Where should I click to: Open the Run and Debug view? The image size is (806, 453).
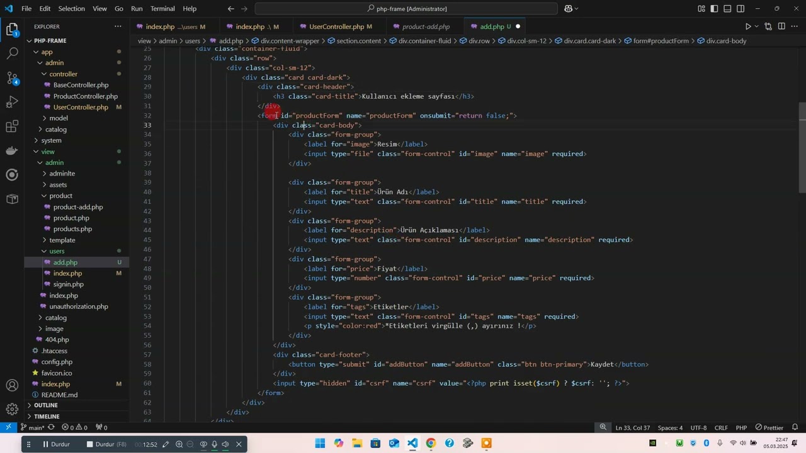point(12,102)
